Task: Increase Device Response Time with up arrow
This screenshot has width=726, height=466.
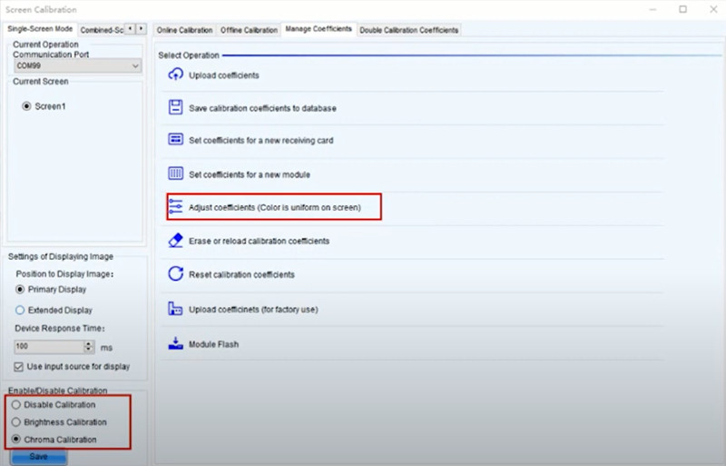Action: pyautogui.click(x=88, y=343)
